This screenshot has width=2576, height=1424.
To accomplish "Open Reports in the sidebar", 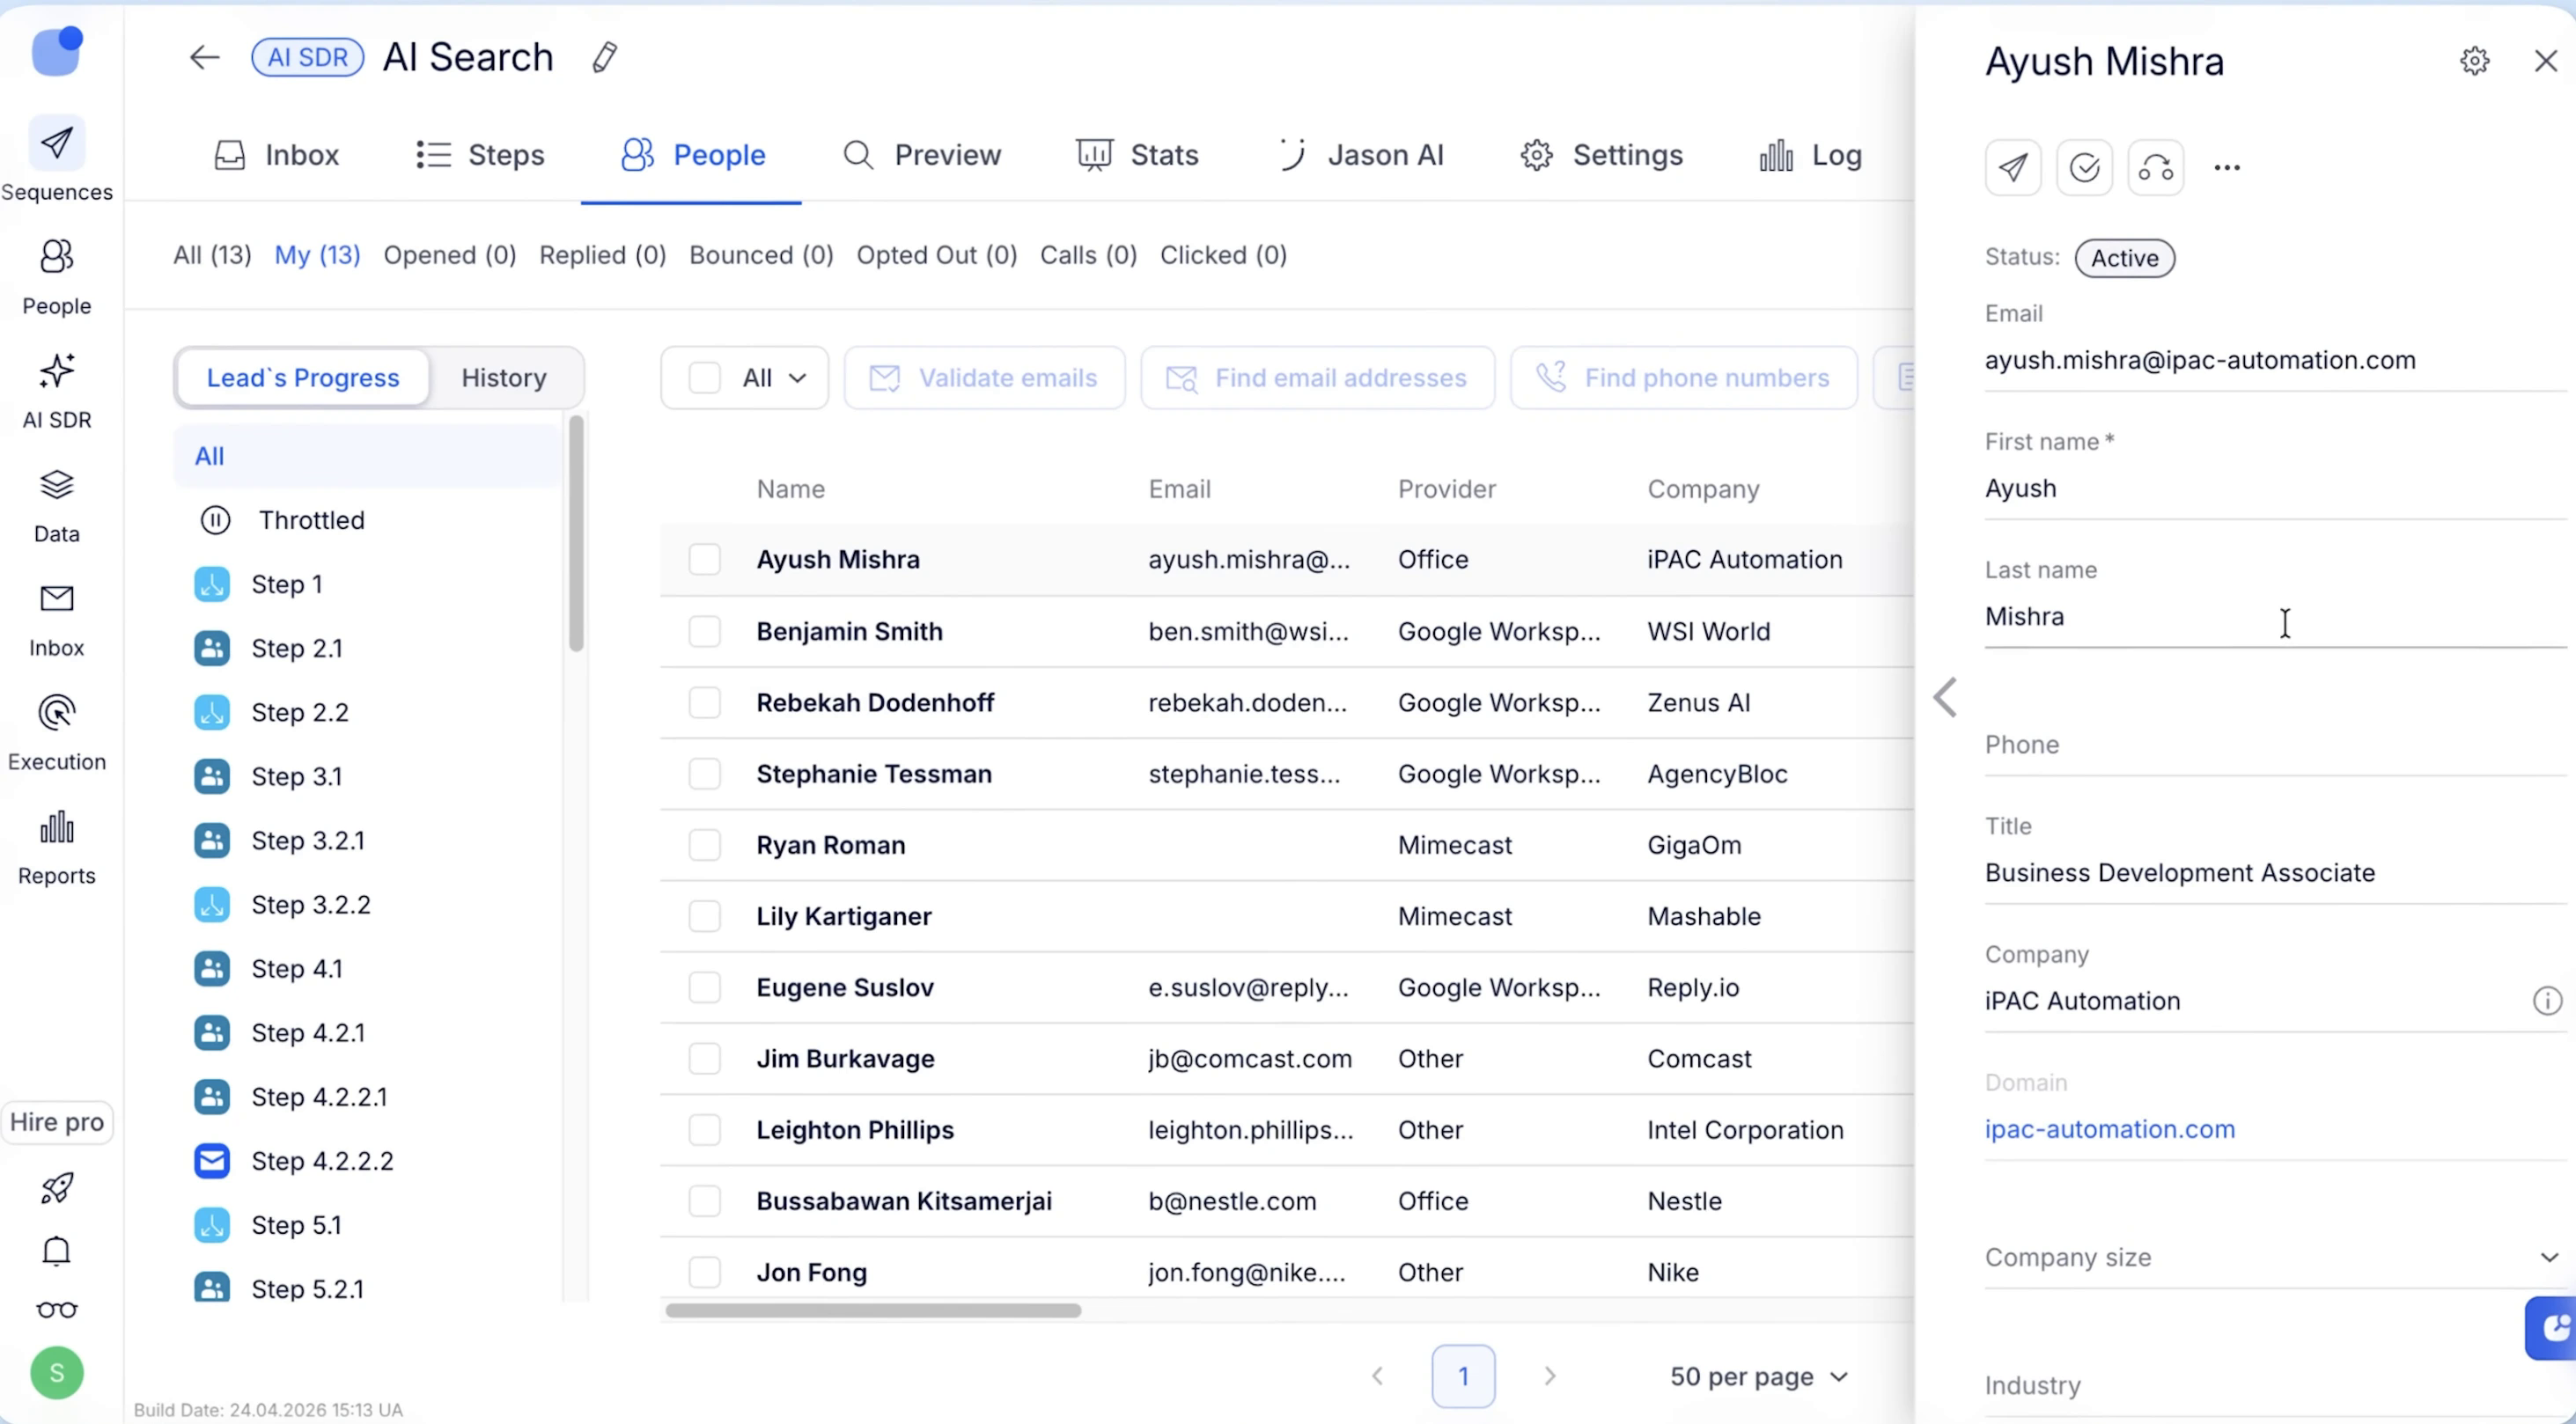I will click(56, 847).
